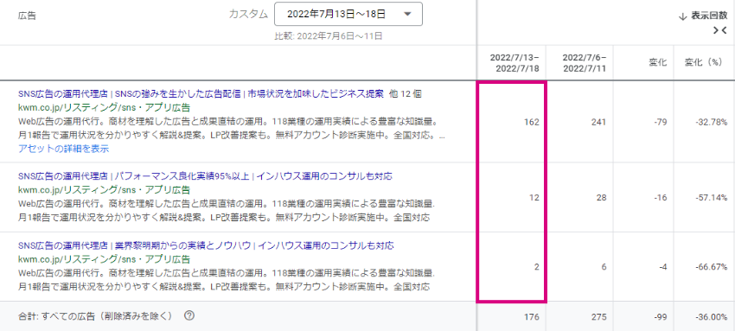Image resolution: width=735 pixels, height=331 pixels.
Task: Click the アセットの詳細を表示 link
Action: [64, 149]
